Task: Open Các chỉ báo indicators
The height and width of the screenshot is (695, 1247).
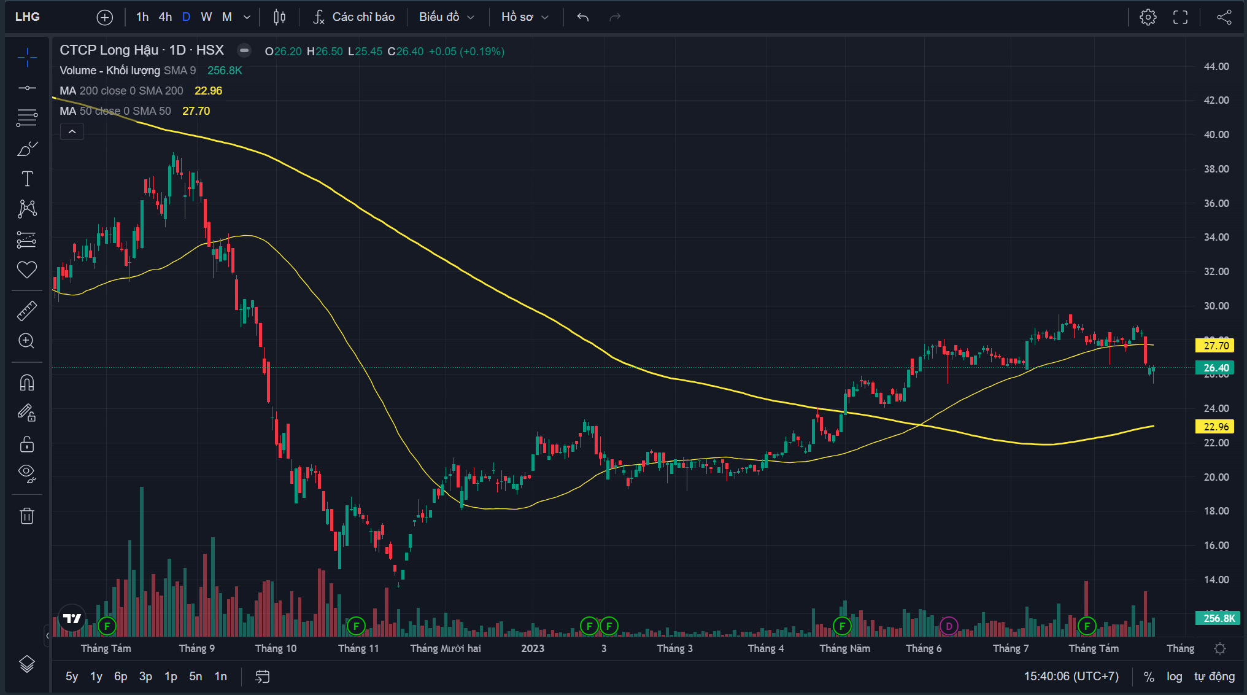Action: point(353,17)
